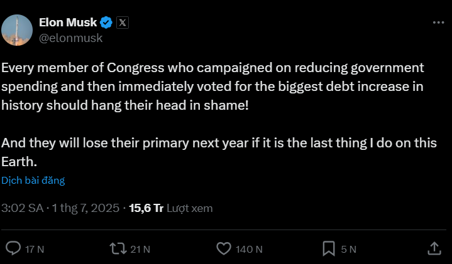Click the paragraph starting "Every member of Congress"

tap(214, 86)
